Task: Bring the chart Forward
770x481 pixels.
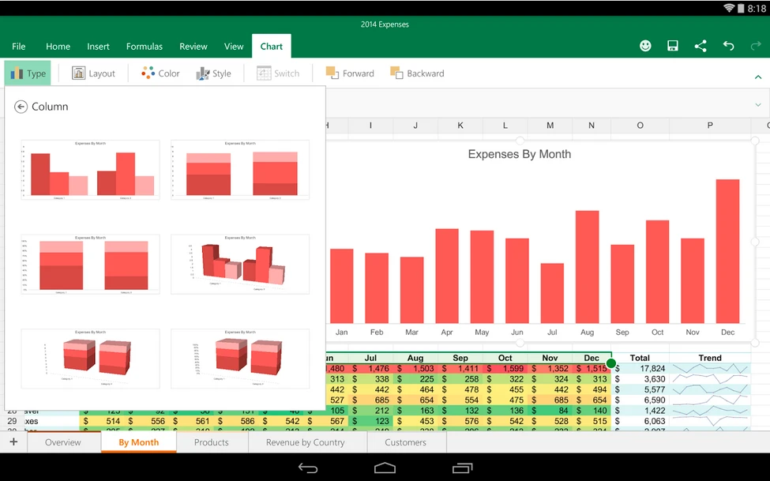Action: point(350,73)
